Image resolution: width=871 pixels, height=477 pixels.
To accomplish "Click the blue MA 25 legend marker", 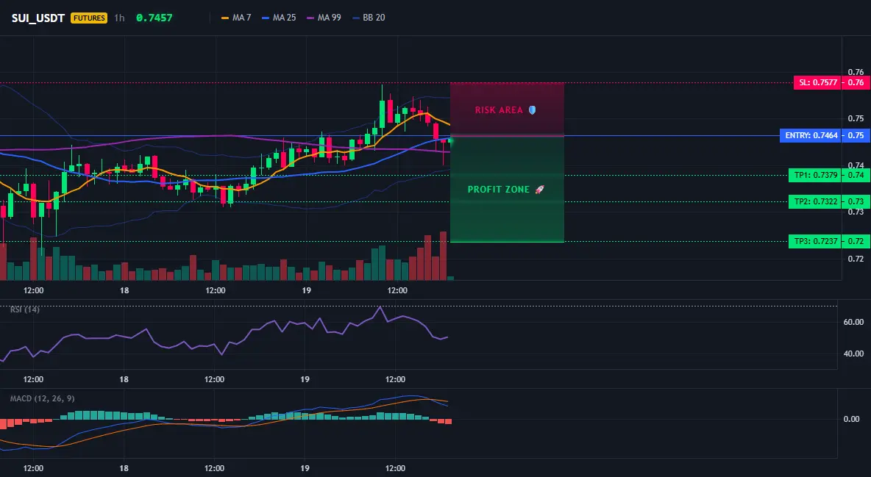I will click(x=266, y=18).
